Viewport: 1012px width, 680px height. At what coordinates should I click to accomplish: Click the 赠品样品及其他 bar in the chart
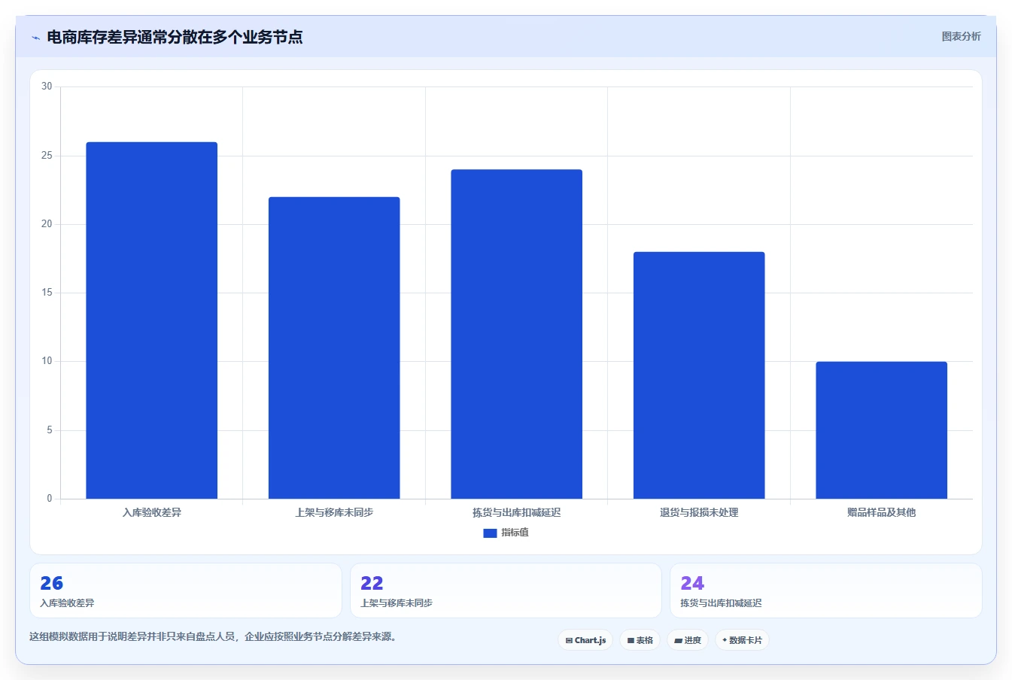pos(882,430)
